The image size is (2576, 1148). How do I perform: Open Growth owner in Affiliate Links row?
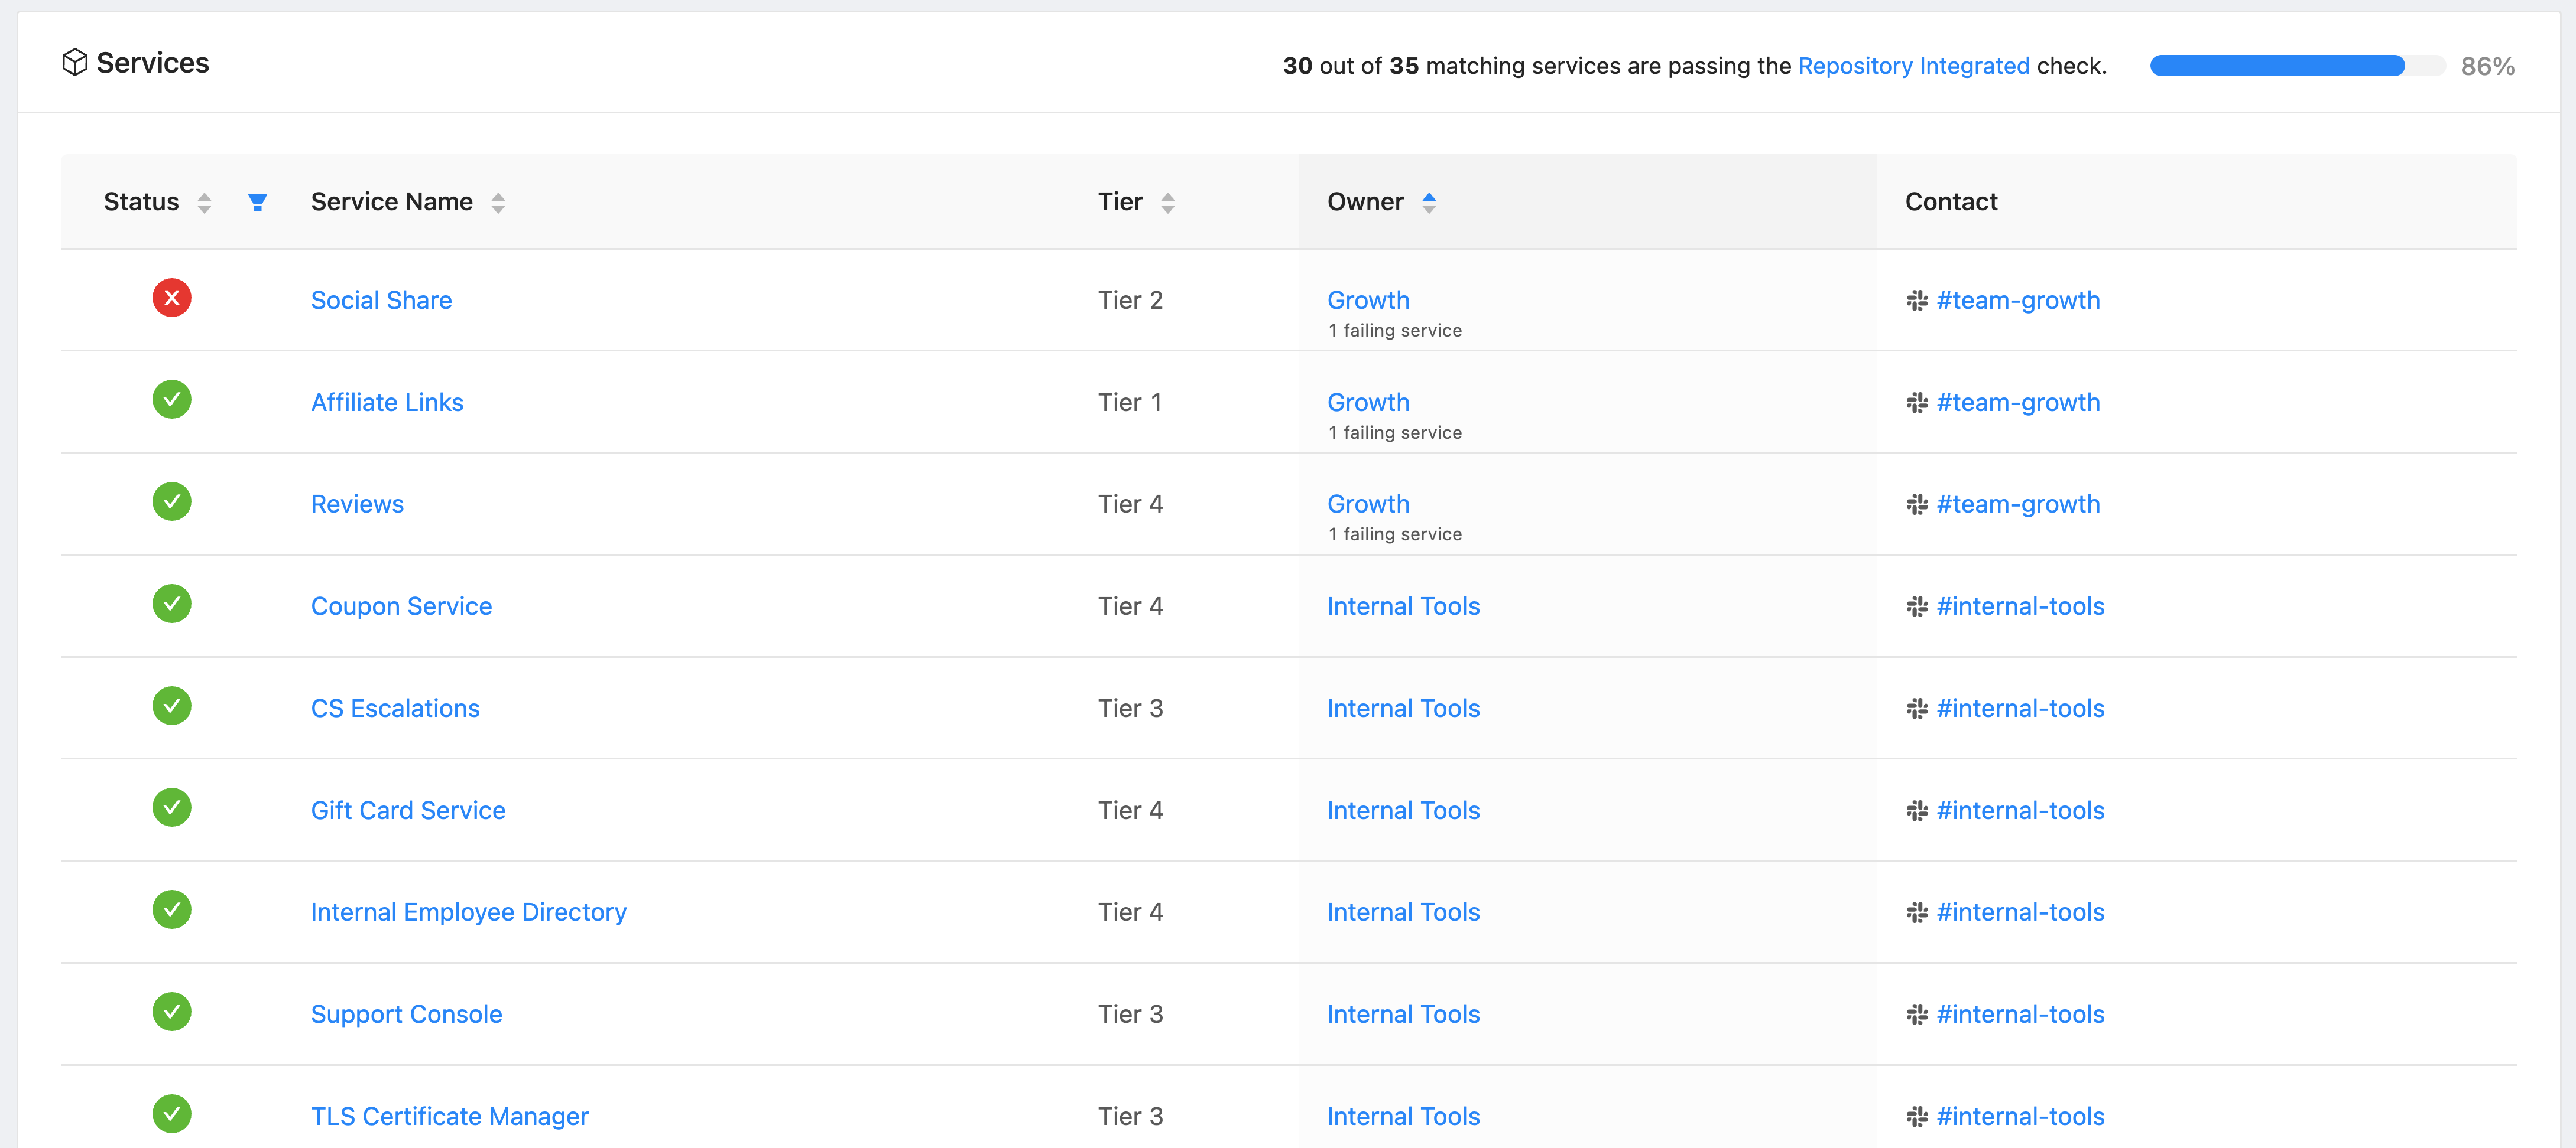[1368, 403]
